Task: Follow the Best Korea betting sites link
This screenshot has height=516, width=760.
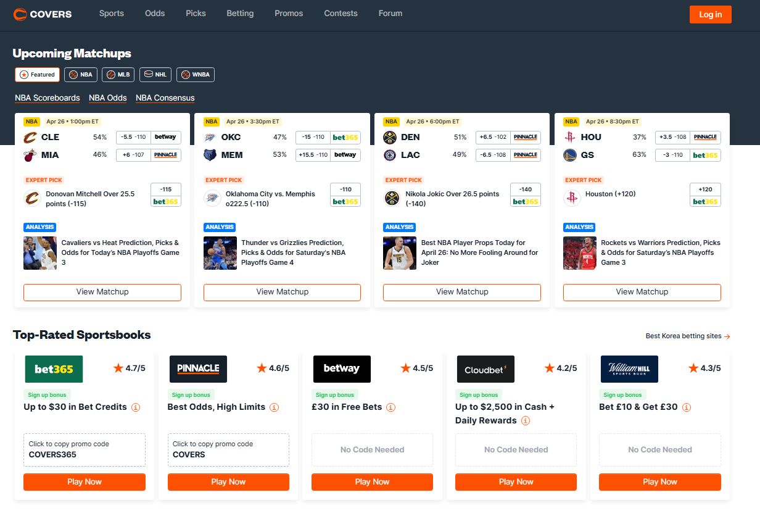Action: pos(687,336)
